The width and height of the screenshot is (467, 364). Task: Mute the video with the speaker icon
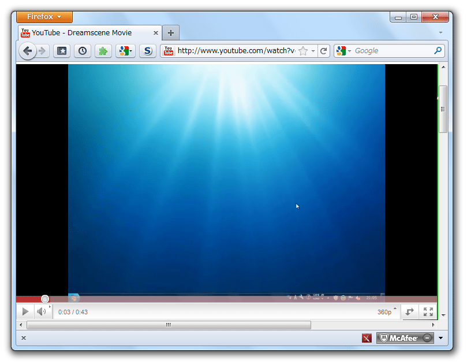(x=42, y=312)
